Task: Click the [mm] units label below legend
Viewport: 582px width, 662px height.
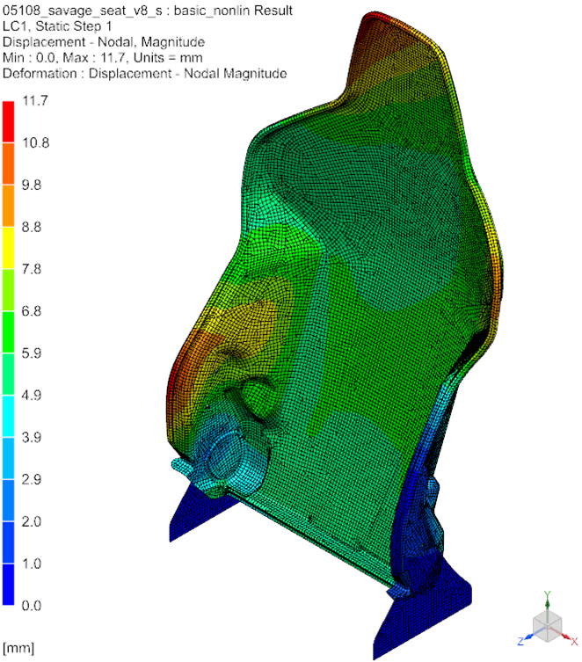Action: pyautogui.click(x=18, y=648)
